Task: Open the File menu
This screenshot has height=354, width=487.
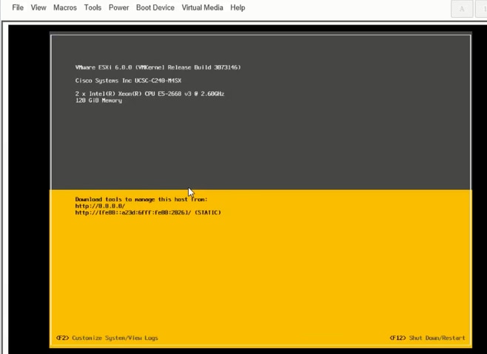Action: click(18, 7)
